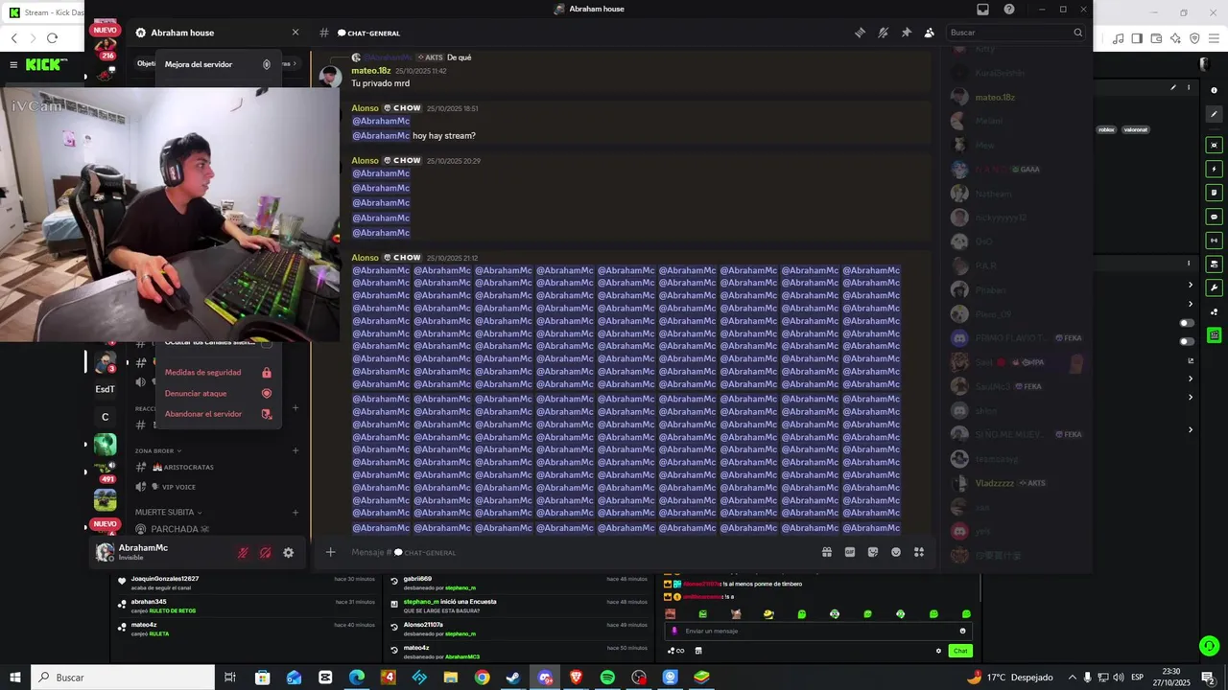This screenshot has height=690, width=1228.
Task: Open the Kick dashboard hamburger menu
Action: (x=13, y=65)
